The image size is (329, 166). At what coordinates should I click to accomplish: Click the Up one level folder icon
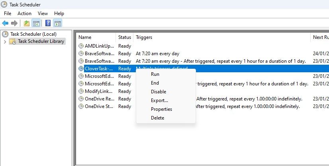26,23
